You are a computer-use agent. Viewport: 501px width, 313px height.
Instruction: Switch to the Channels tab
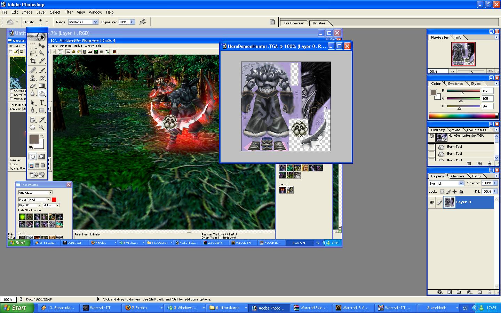[458, 176]
